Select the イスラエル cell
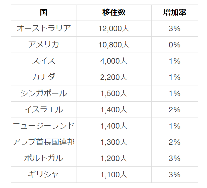 click(x=44, y=110)
